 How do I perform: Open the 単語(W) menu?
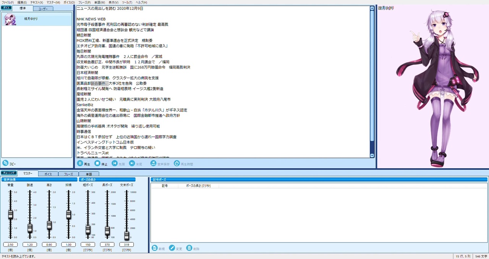pyautogui.click(x=100, y=2)
